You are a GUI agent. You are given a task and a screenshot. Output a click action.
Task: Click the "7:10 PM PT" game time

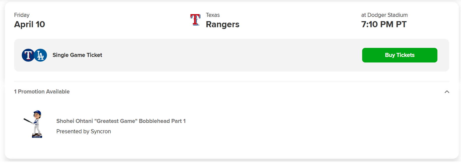[x=384, y=24]
